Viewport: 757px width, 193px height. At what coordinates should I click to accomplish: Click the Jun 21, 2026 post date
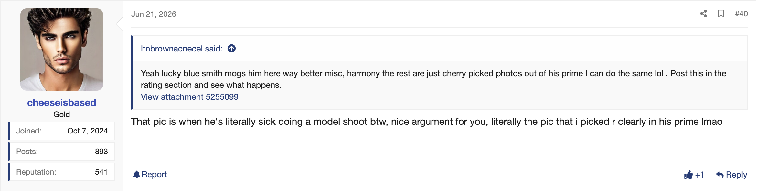[154, 14]
